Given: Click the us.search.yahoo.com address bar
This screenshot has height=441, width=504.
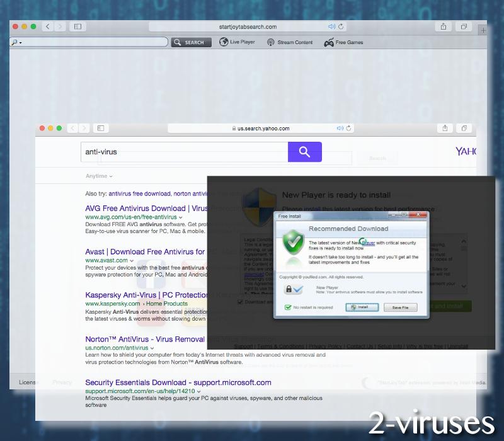Looking at the screenshot, I should pos(261,129).
